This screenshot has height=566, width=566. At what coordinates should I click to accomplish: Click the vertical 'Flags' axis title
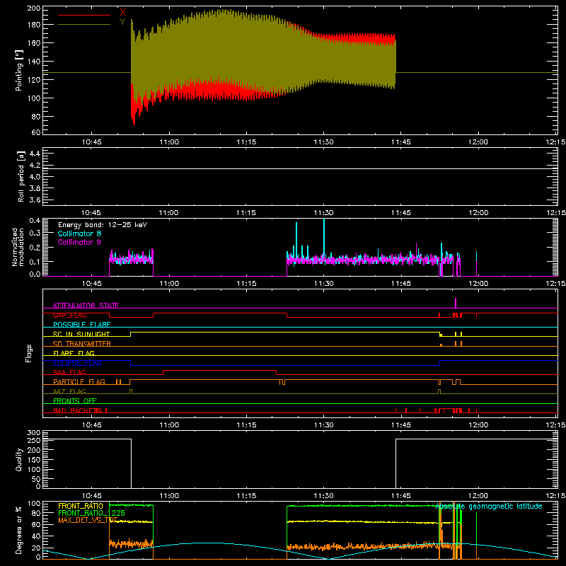(x=28, y=353)
